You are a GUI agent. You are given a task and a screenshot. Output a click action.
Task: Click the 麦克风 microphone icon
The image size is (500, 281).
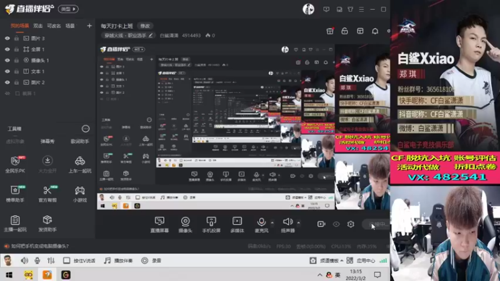point(261,222)
